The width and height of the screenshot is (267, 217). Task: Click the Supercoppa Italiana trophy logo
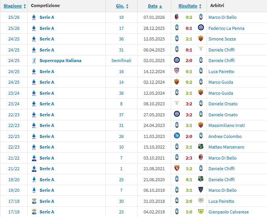[x=34, y=61]
